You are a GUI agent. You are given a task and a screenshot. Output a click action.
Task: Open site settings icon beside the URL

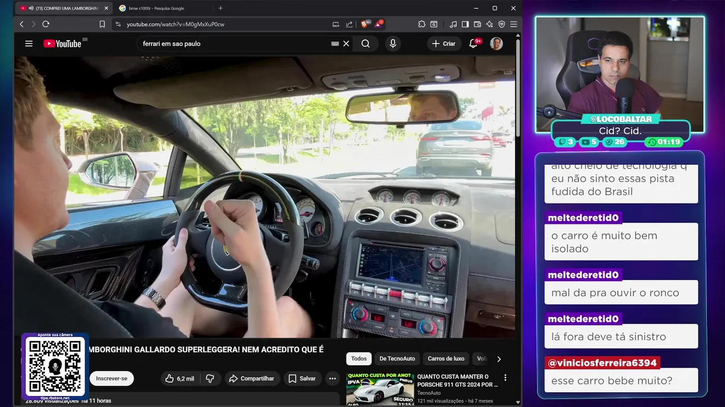[x=118, y=24]
